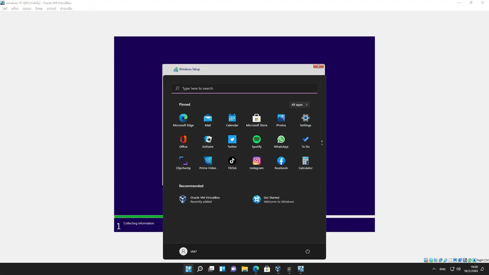Viewport: 489px width, 275px height.
Task: Open the first VirtualBox menu bar item
Action: [5, 9]
